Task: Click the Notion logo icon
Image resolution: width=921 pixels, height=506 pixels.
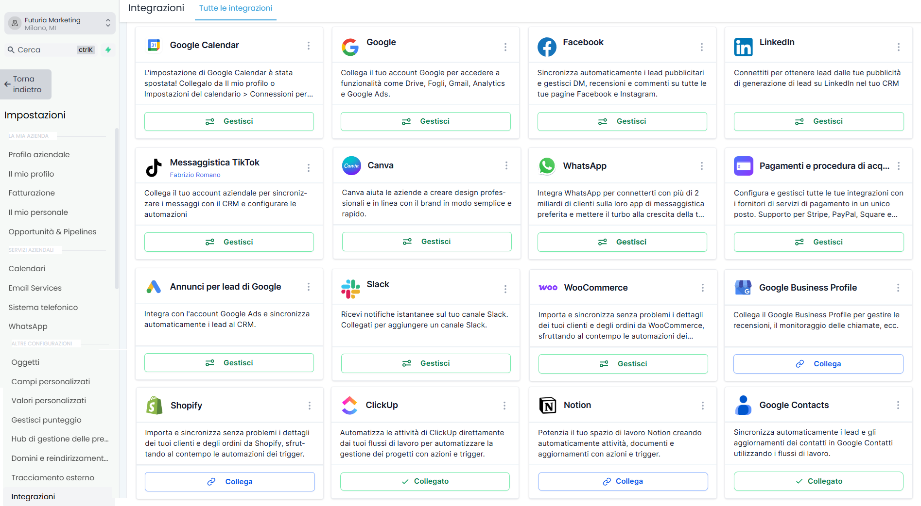Action: click(x=548, y=405)
